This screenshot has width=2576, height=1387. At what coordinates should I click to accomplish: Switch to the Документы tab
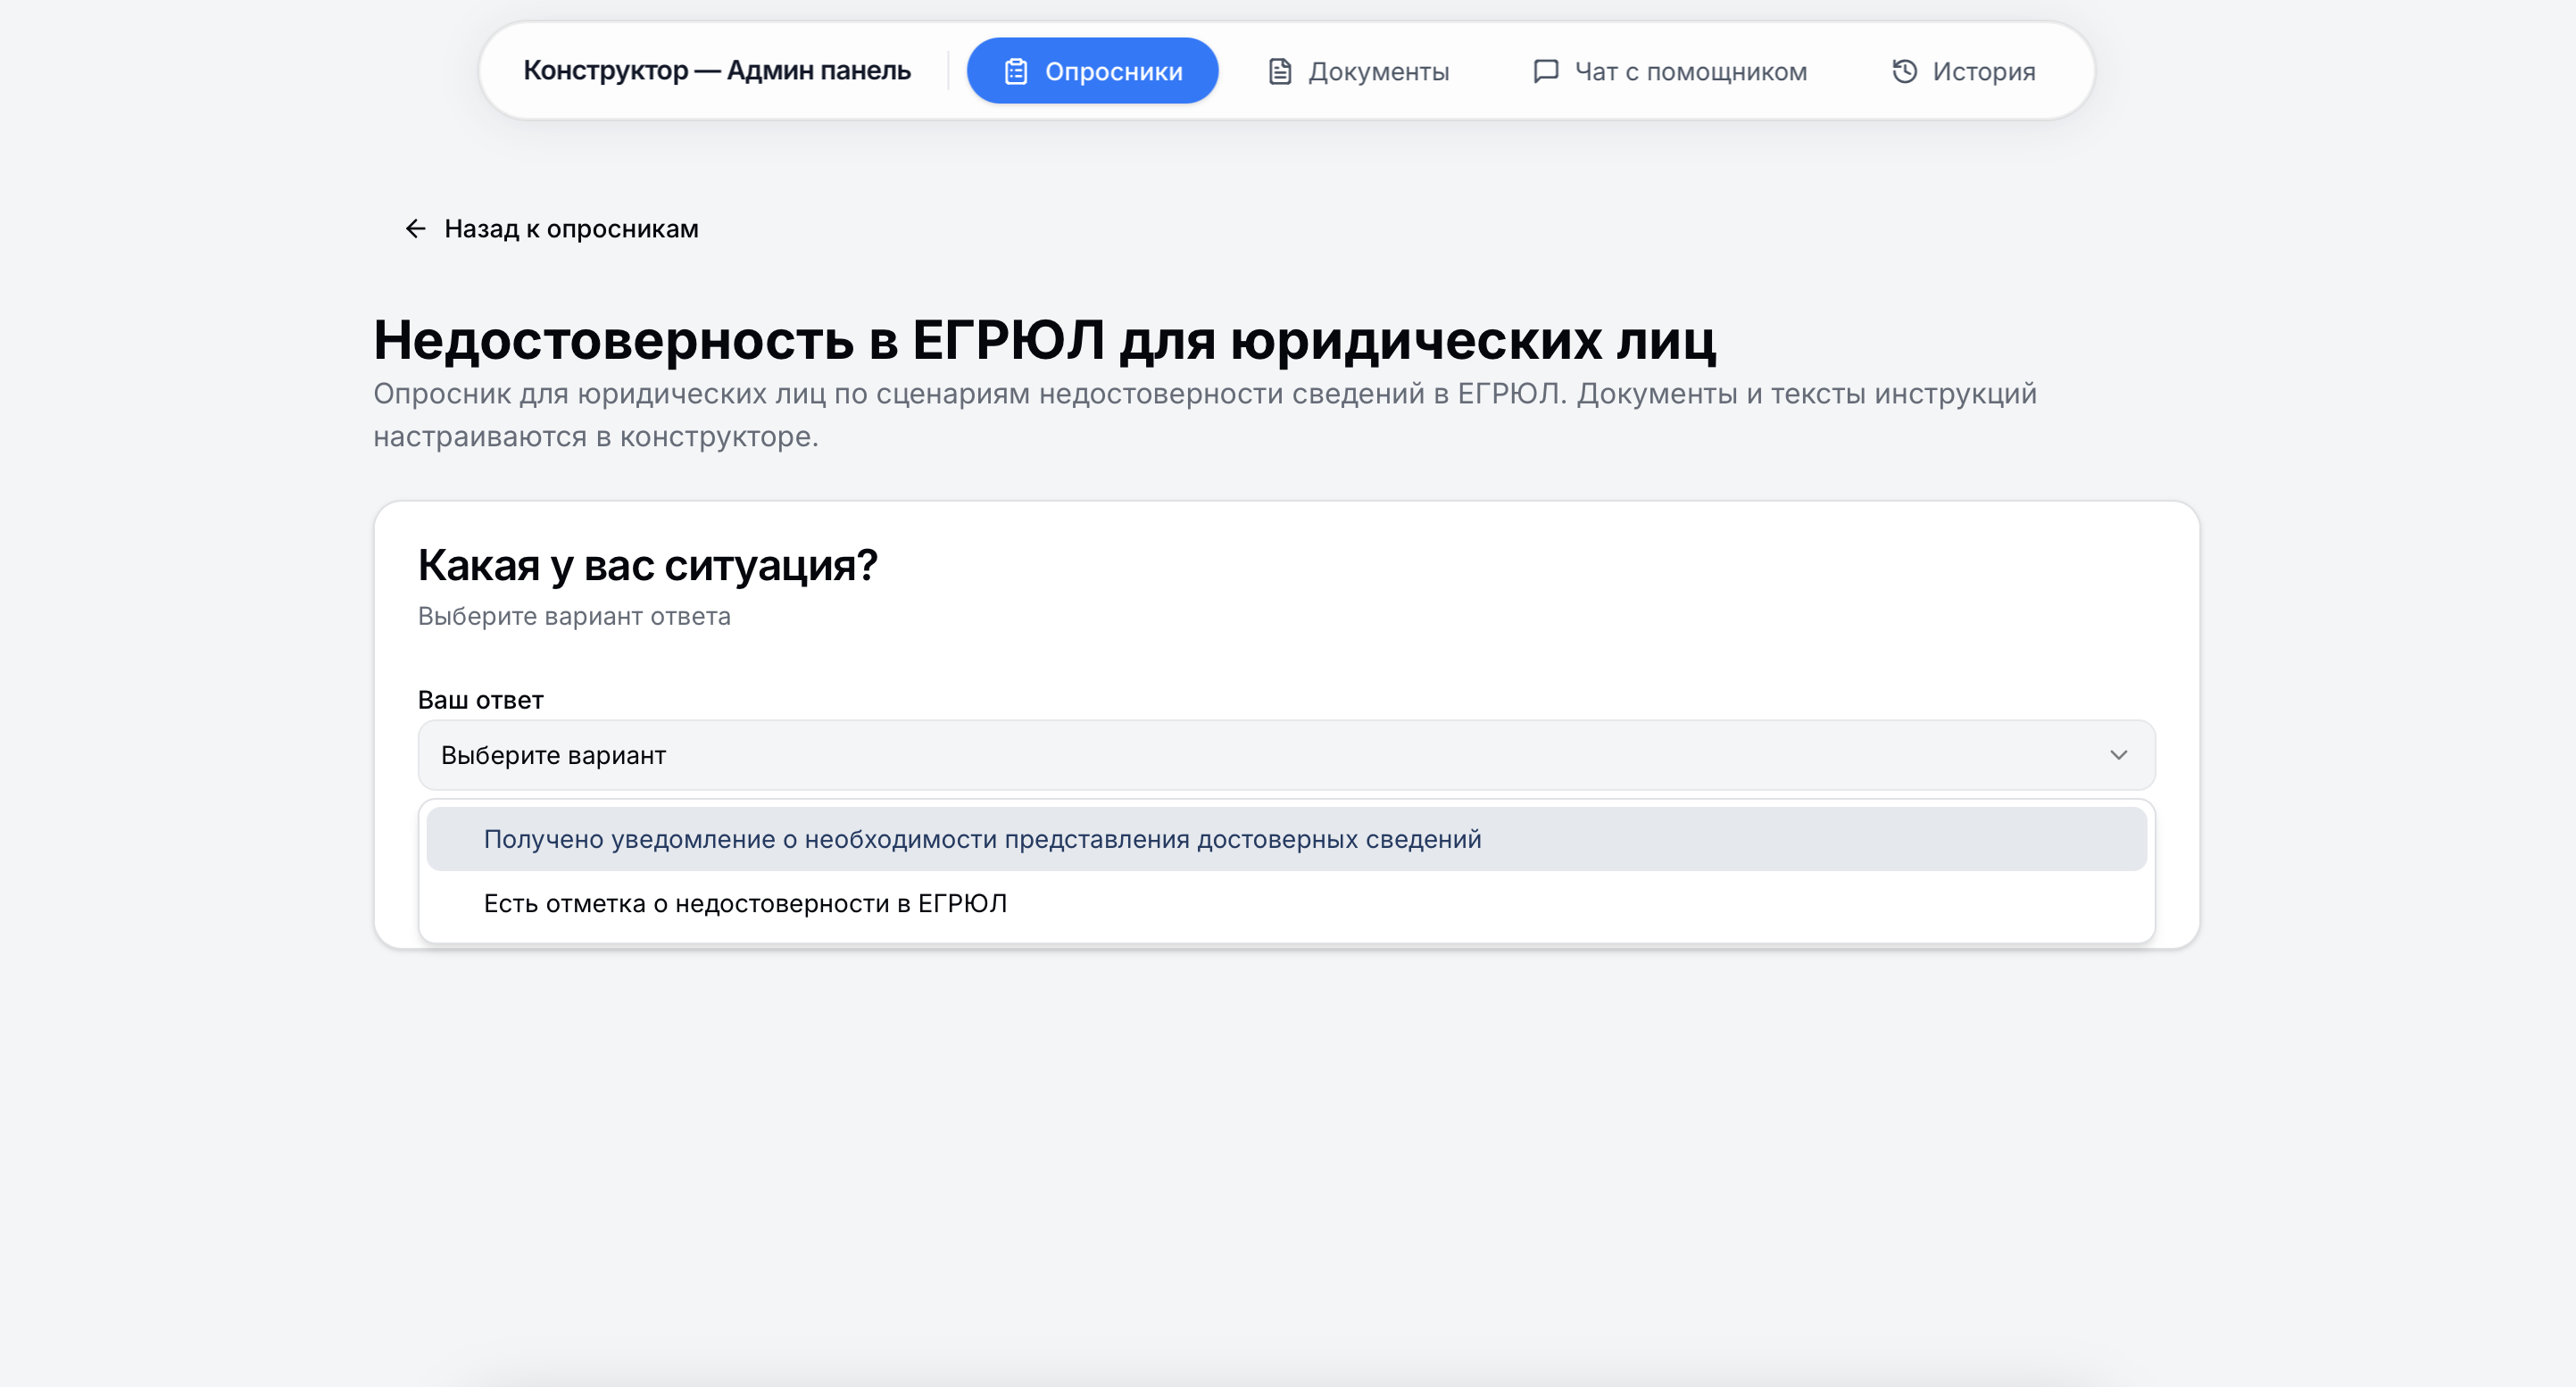tap(1358, 71)
